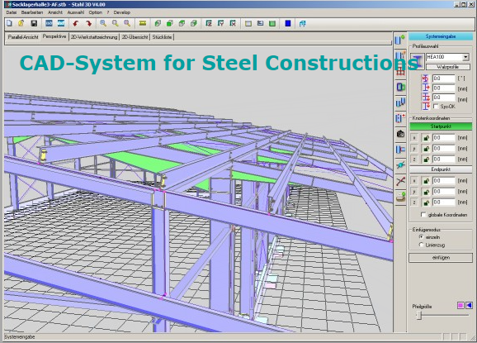Screen dimensions: 477x343
Task: Select the einzeln insert mode radio button
Action: coord(422,236)
